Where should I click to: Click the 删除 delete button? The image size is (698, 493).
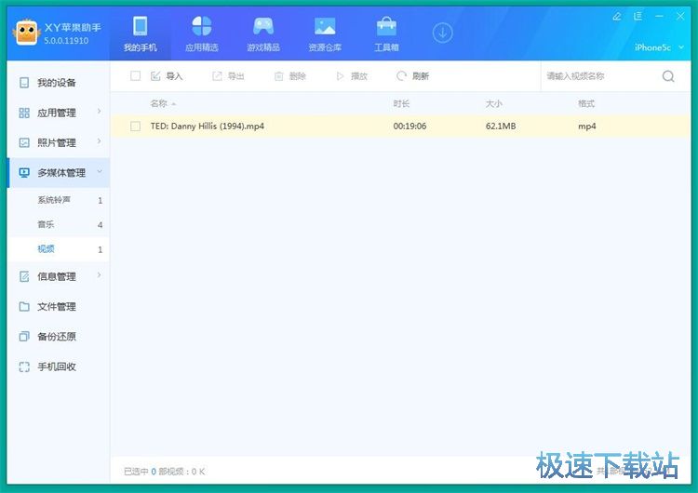[x=289, y=76]
